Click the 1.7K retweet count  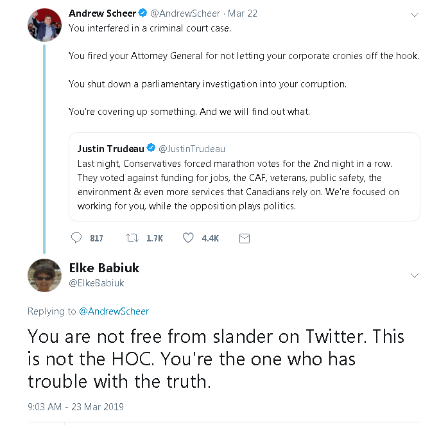tap(155, 238)
